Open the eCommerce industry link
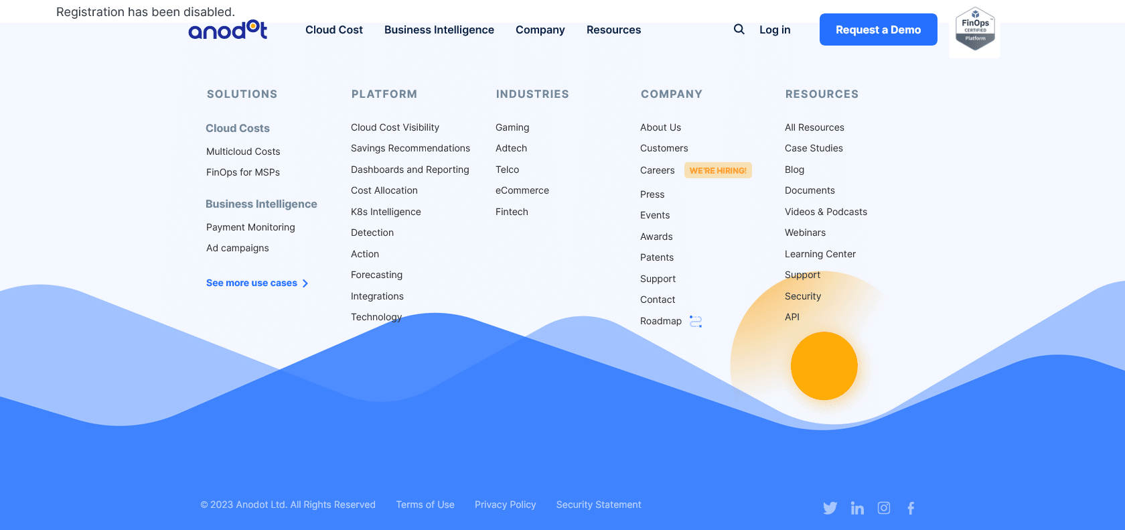The image size is (1125, 530). tap(522, 190)
